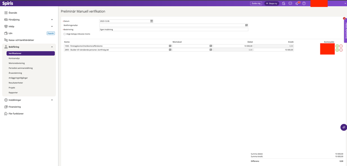Image resolution: width=347 pixels, height=166 pixels.
Task: Add a row after the 1930 line
Action: (337, 46)
